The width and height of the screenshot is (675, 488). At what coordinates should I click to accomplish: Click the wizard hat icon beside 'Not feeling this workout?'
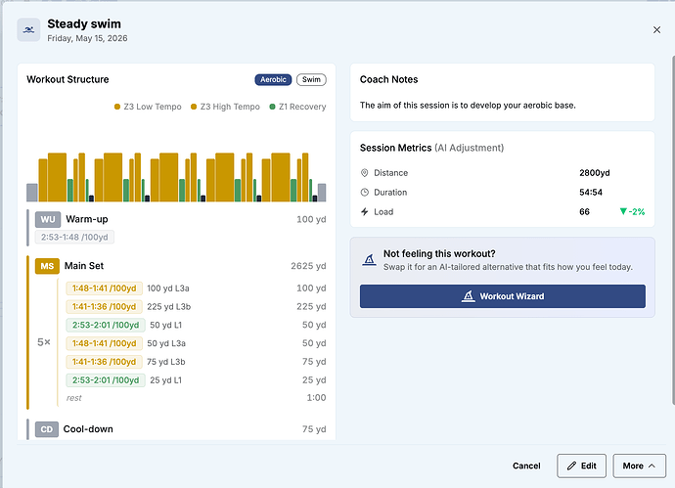click(x=369, y=259)
